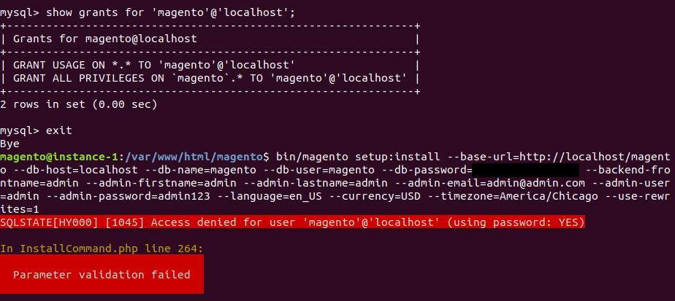Viewport: 675px width, 301px height.
Task: Click the 'bin/magento setup:install' command text
Action: (x=346, y=157)
